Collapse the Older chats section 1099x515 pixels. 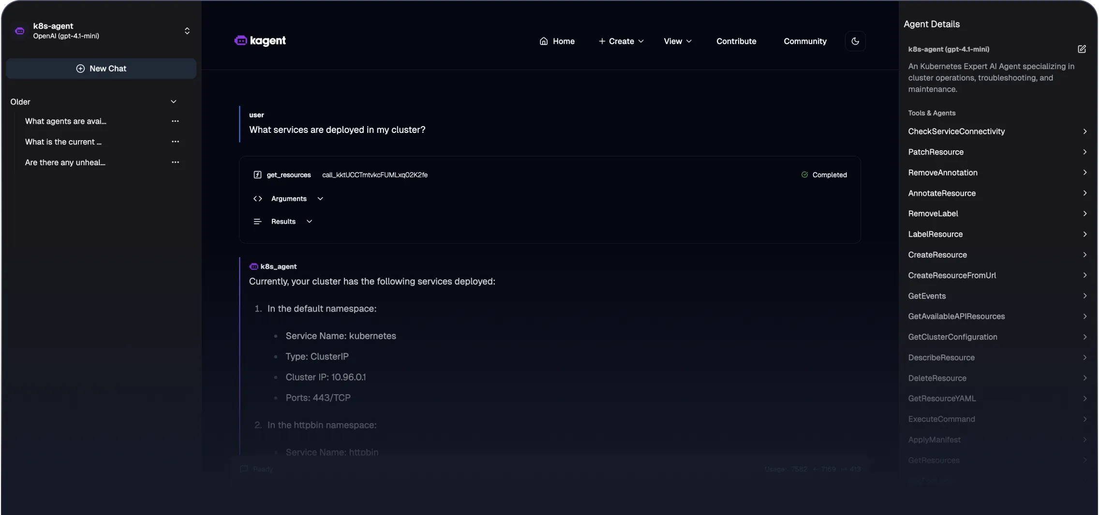[x=174, y=101]
